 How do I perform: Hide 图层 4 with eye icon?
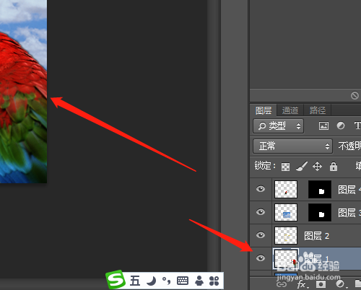(261, 189)
